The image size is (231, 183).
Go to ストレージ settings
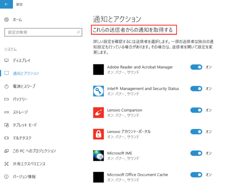(x=20, y=112)
